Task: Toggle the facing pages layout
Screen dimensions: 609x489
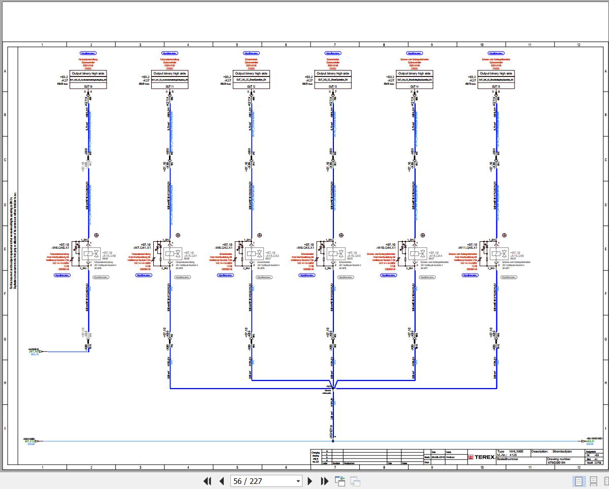Action: coord(604,481)
